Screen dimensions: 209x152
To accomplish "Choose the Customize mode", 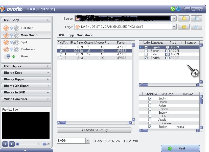I will click(x=28, y=49).
